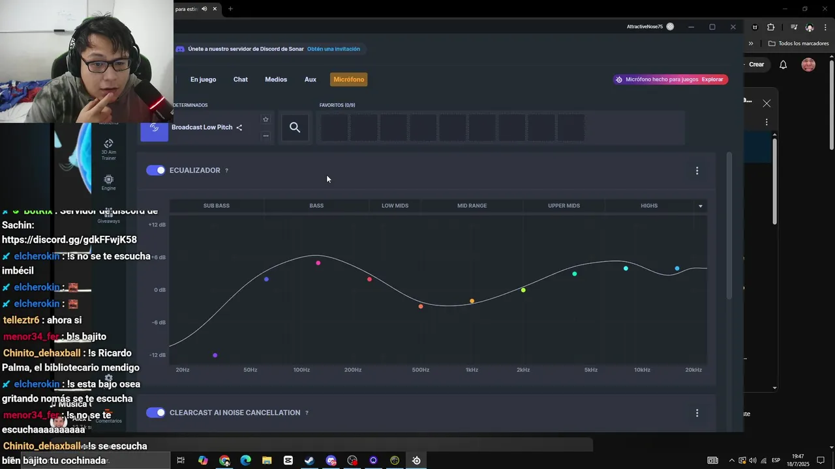Select the blue 50Hz EQ point
This screenshot has width=835, height=469.
pos(266,279)
